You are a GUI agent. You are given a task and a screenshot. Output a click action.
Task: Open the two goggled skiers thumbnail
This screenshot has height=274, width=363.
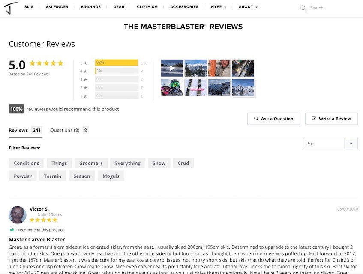tap(172, 87)
